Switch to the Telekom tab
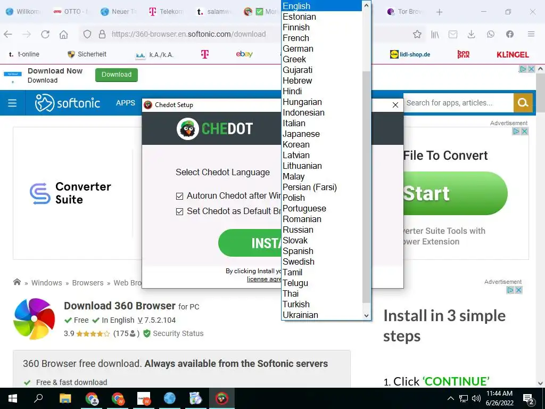Viewport: 545px width, 409px height. click(x=166, y=12)
